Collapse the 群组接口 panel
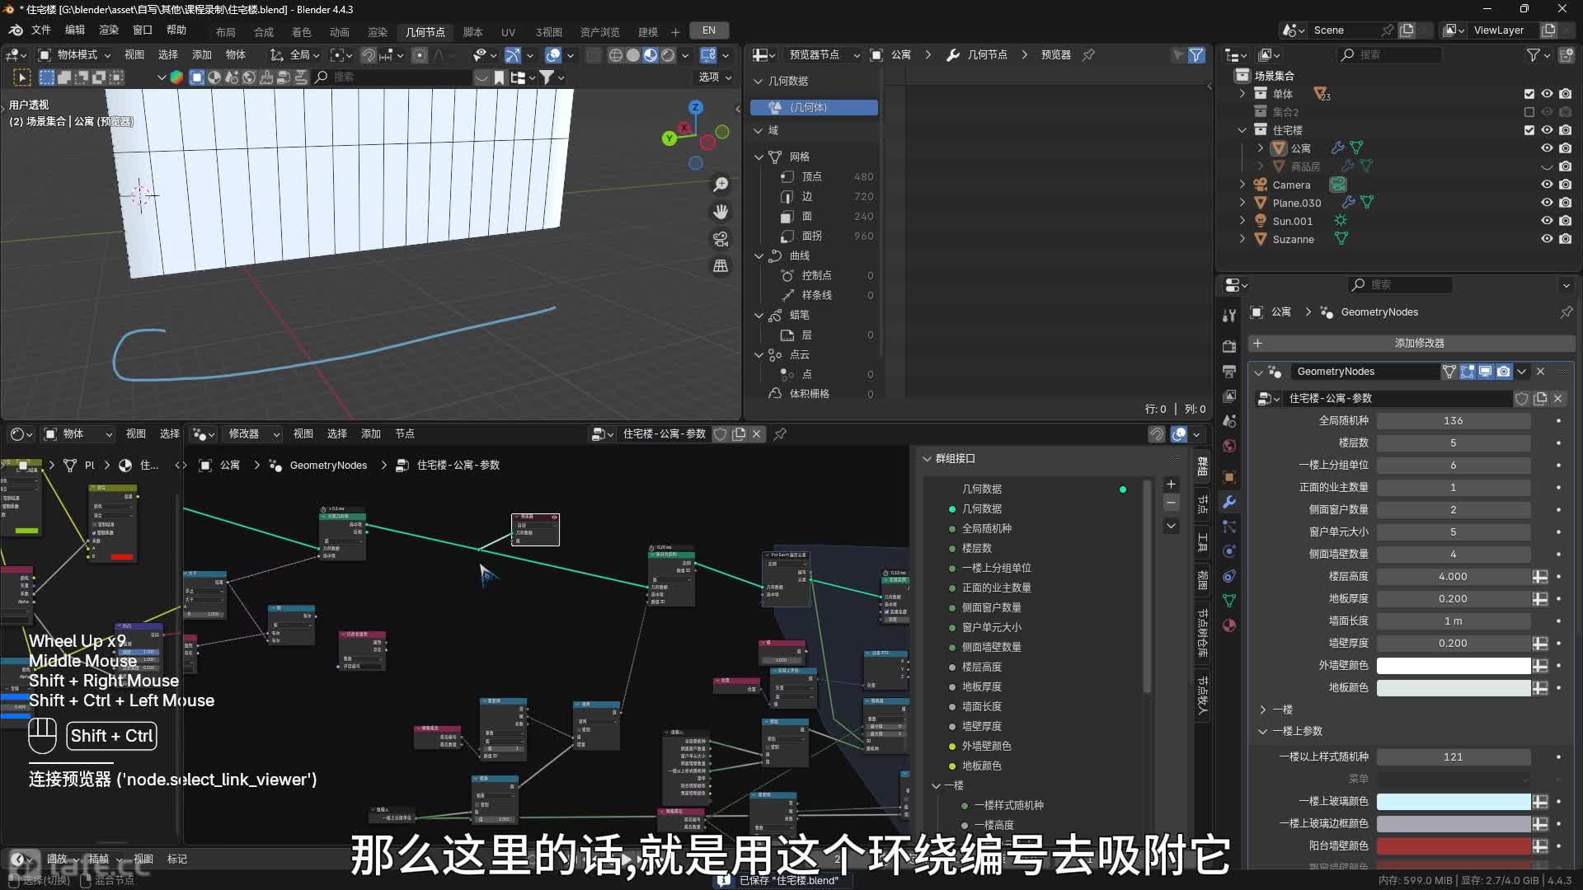 [x=927, y=459]
